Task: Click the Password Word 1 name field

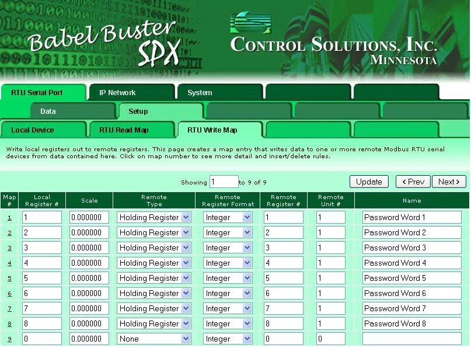Action: pyautogui.click(x=412, y=217)
